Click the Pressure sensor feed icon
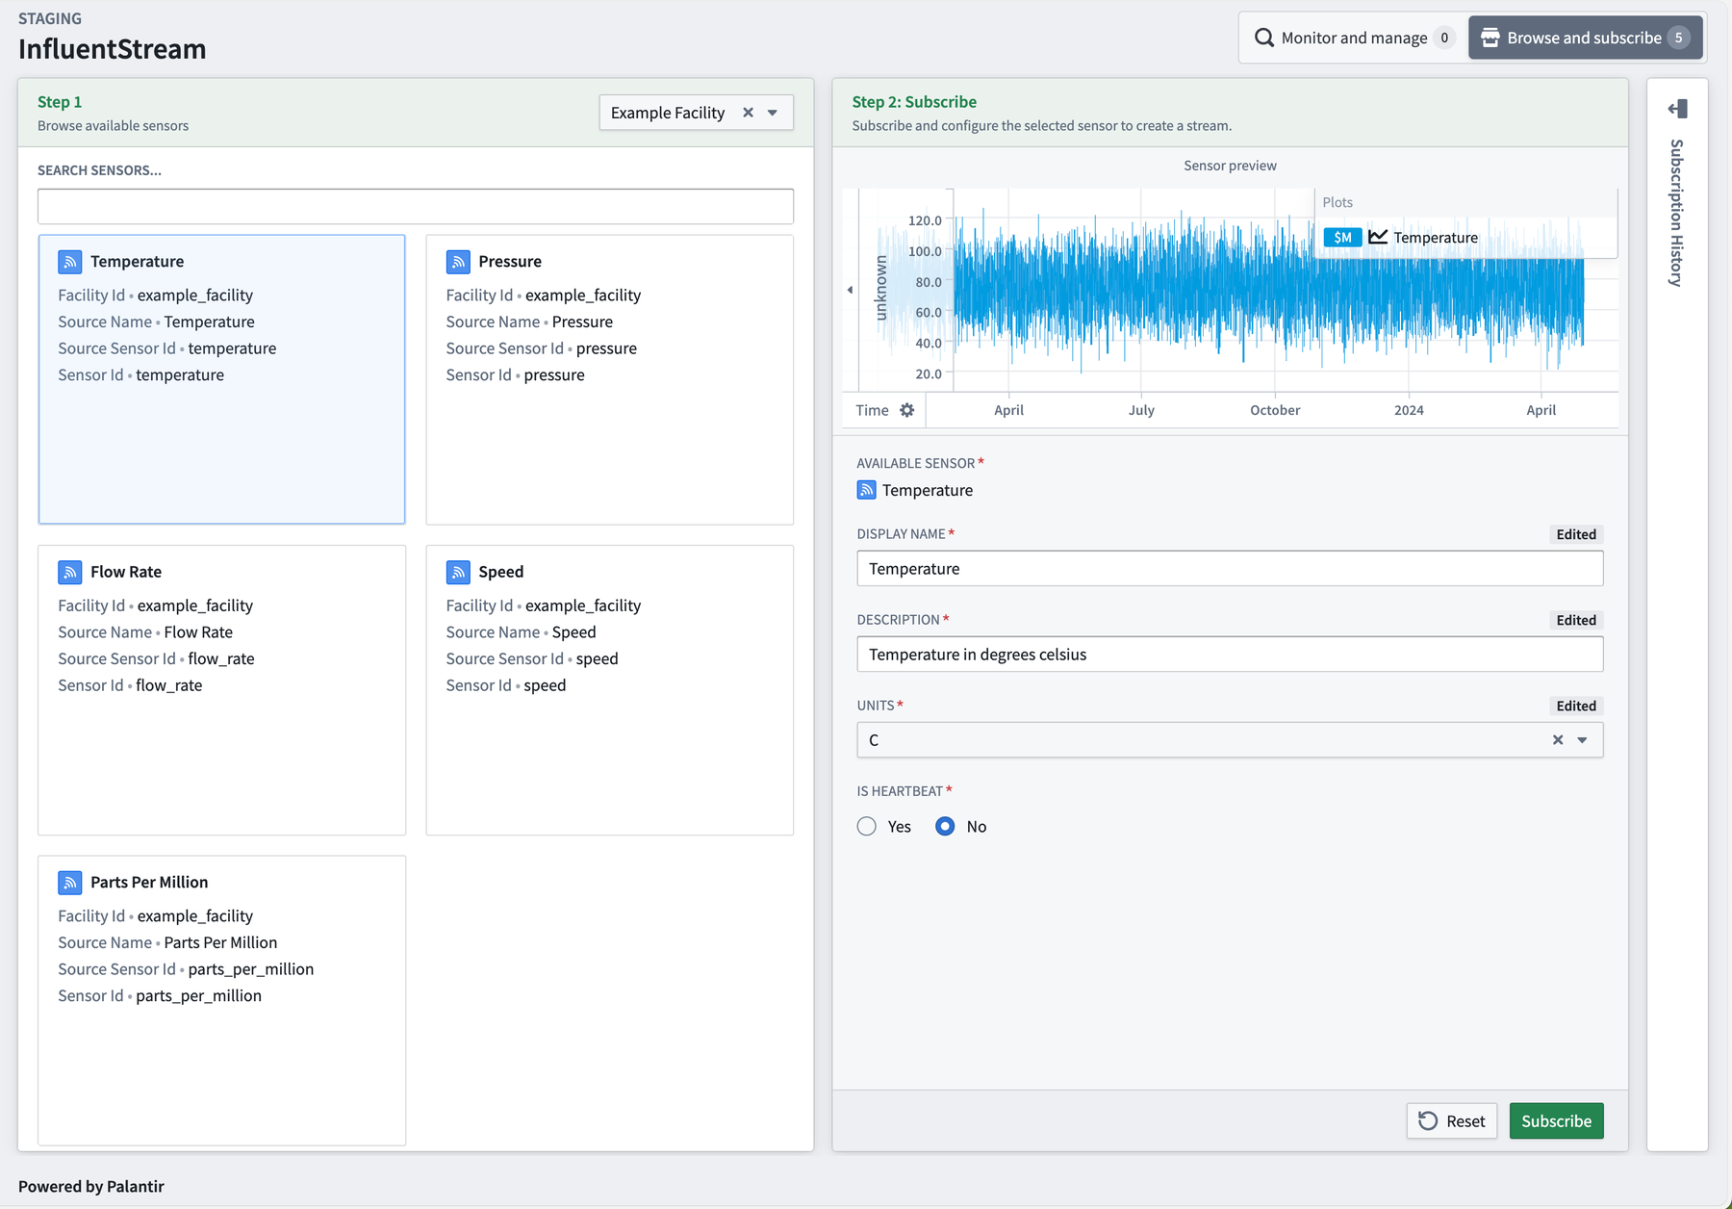The image size is (1732, 1209). (458, 262)
